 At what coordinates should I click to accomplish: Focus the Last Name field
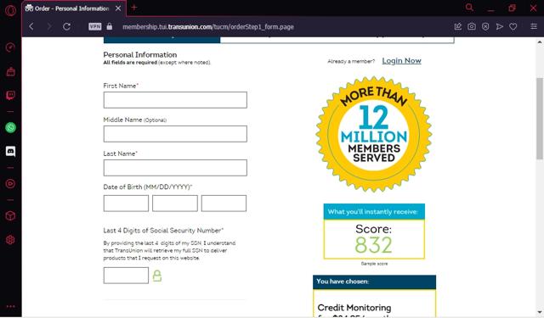click(175, 168)
